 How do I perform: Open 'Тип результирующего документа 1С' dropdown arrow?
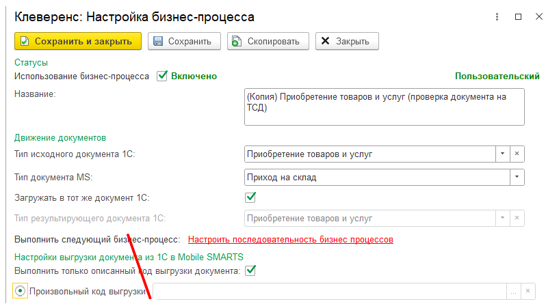[502, 218]
